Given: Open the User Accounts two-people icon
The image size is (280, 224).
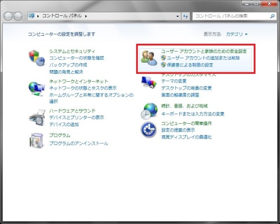Looking at the screenshot, I should coord(149,58).
